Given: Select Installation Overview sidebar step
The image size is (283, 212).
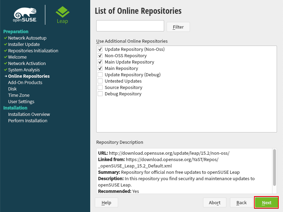Looking at the screenshot, I should pos(29,114).
